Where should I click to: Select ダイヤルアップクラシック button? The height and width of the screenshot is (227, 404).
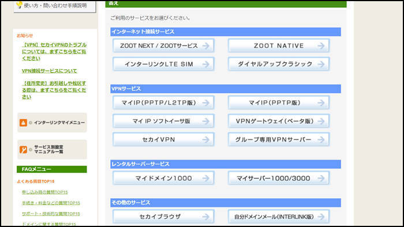(279, 64)
